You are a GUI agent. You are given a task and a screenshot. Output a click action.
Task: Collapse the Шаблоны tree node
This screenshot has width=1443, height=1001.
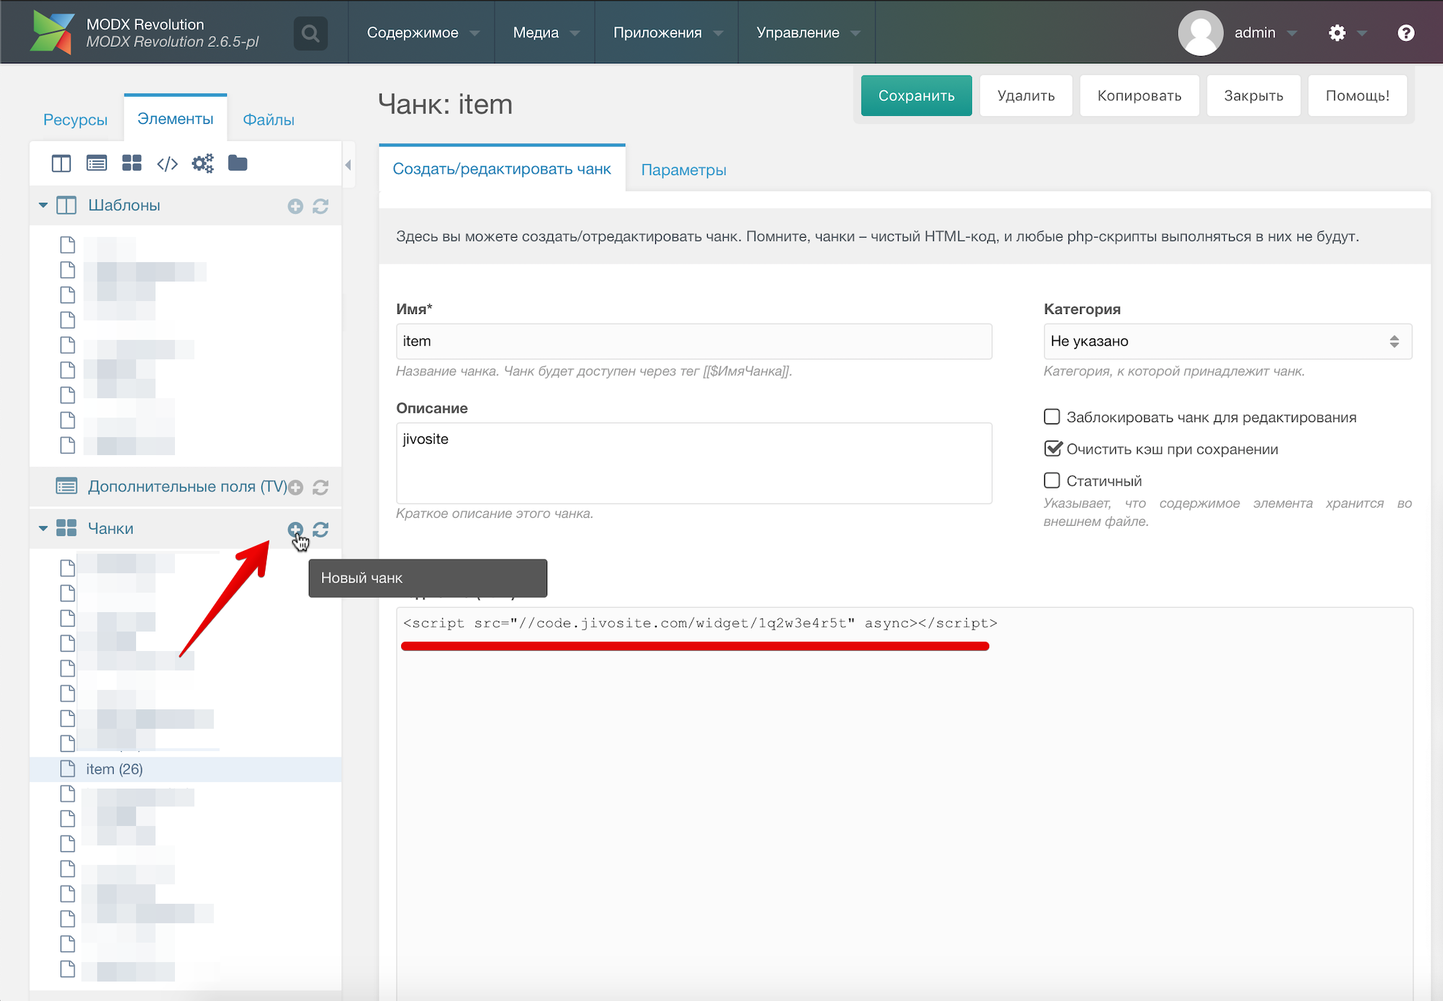(43, 205)
